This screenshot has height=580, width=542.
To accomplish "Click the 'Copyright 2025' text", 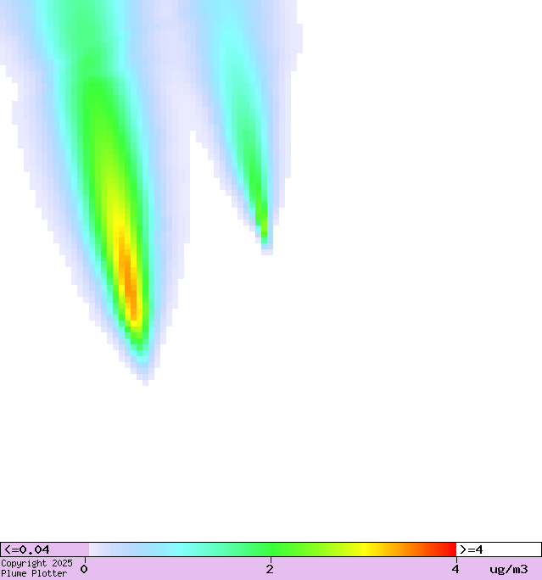I will click(36, 563).
